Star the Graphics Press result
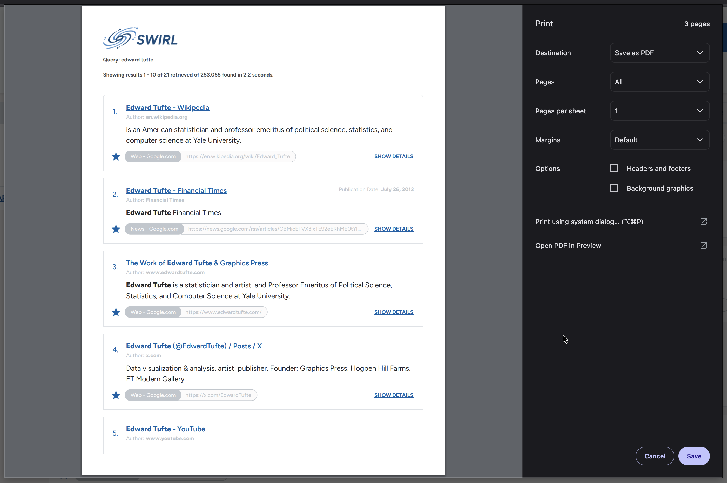 [116, 312]
